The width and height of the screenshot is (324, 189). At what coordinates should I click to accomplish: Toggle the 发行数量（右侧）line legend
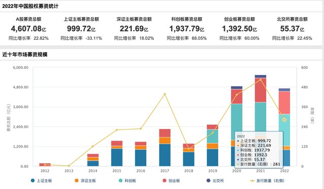pos(267,180)
